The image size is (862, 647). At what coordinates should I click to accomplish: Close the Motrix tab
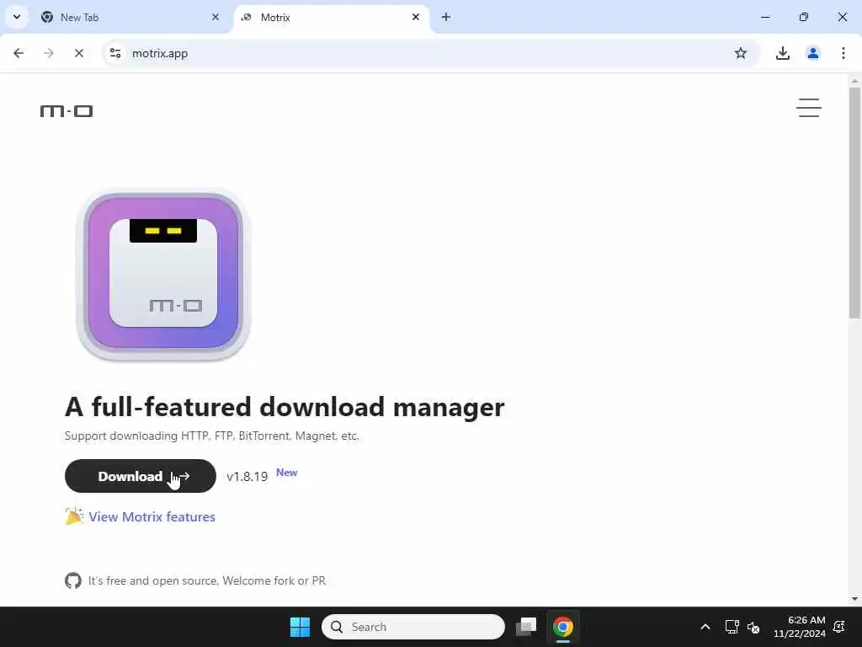pos(416,17)
